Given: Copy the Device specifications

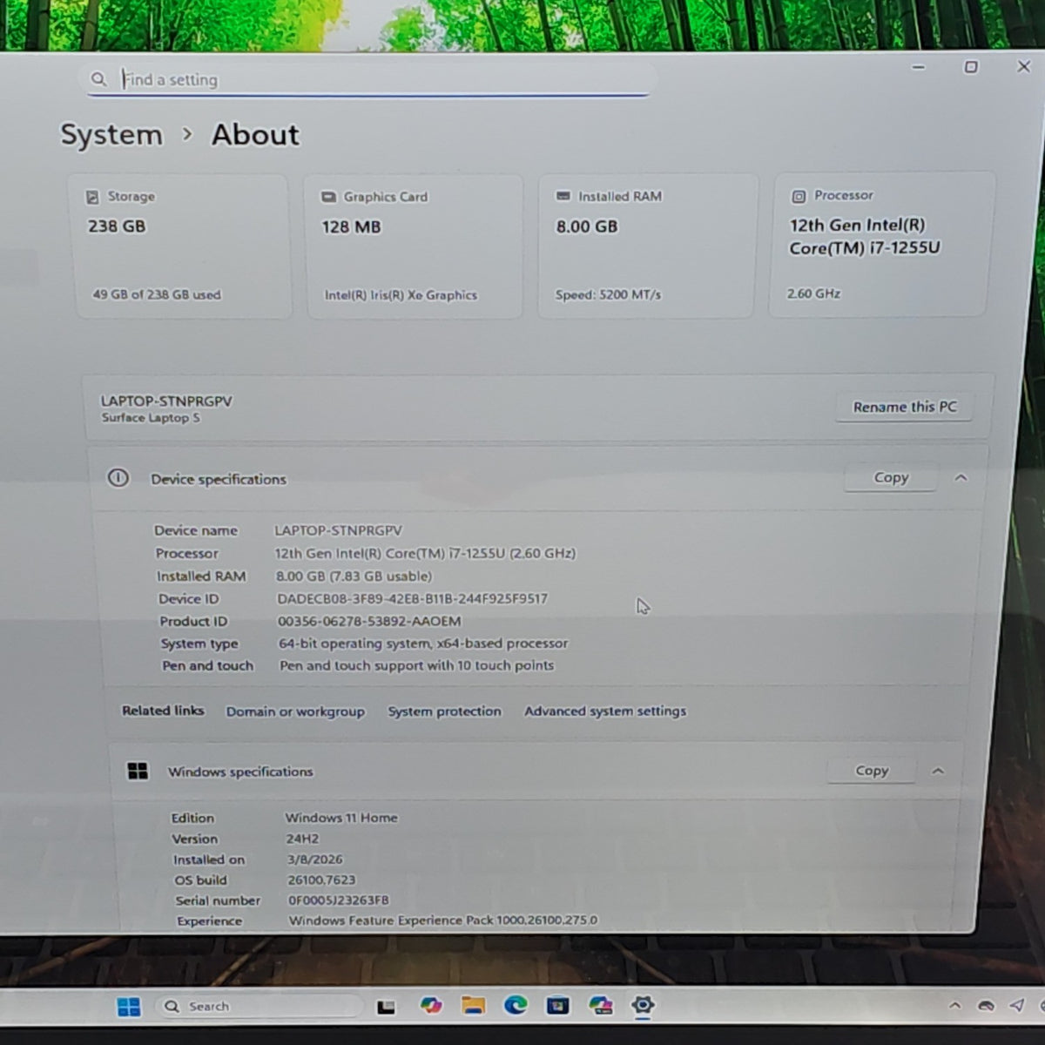Looking at the screenshot, I should pyautogui.click(x=891, y=477).
